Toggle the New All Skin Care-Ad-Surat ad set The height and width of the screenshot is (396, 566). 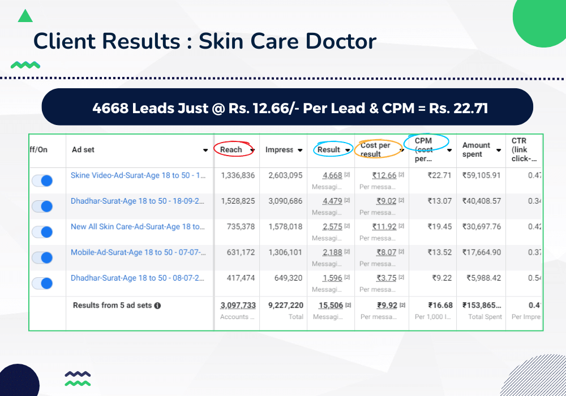coord(42,232)
